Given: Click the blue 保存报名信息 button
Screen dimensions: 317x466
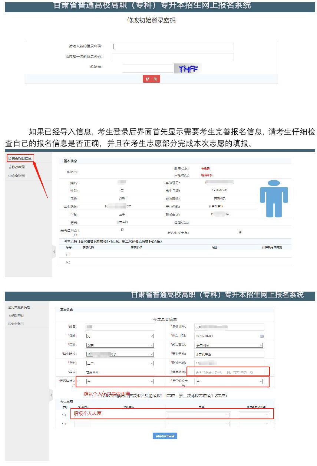Looking at the screenshot, I should coord(165,436).
